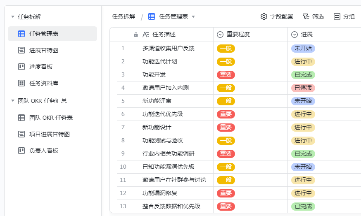Screen dimensions: 361x216
Task: Collapse the 团队 OKR 任务汇总 section
Action: 13,101
